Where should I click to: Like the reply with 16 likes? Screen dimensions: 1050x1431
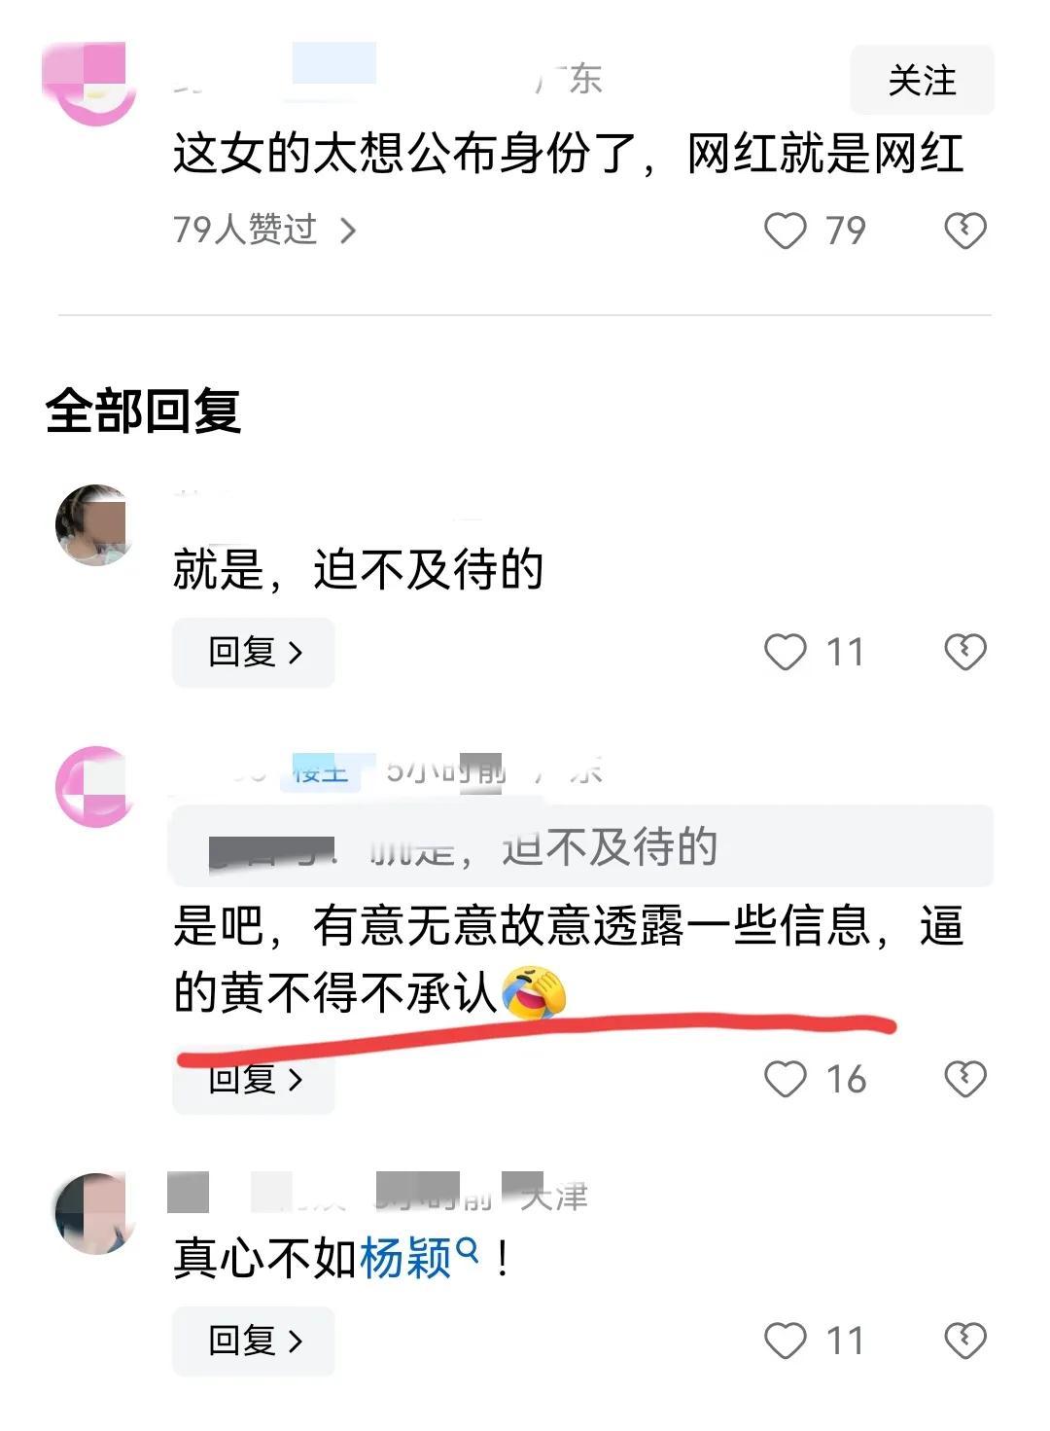786,1079
